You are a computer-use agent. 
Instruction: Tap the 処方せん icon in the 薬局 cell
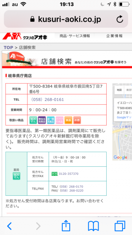(x=16, y=176)
